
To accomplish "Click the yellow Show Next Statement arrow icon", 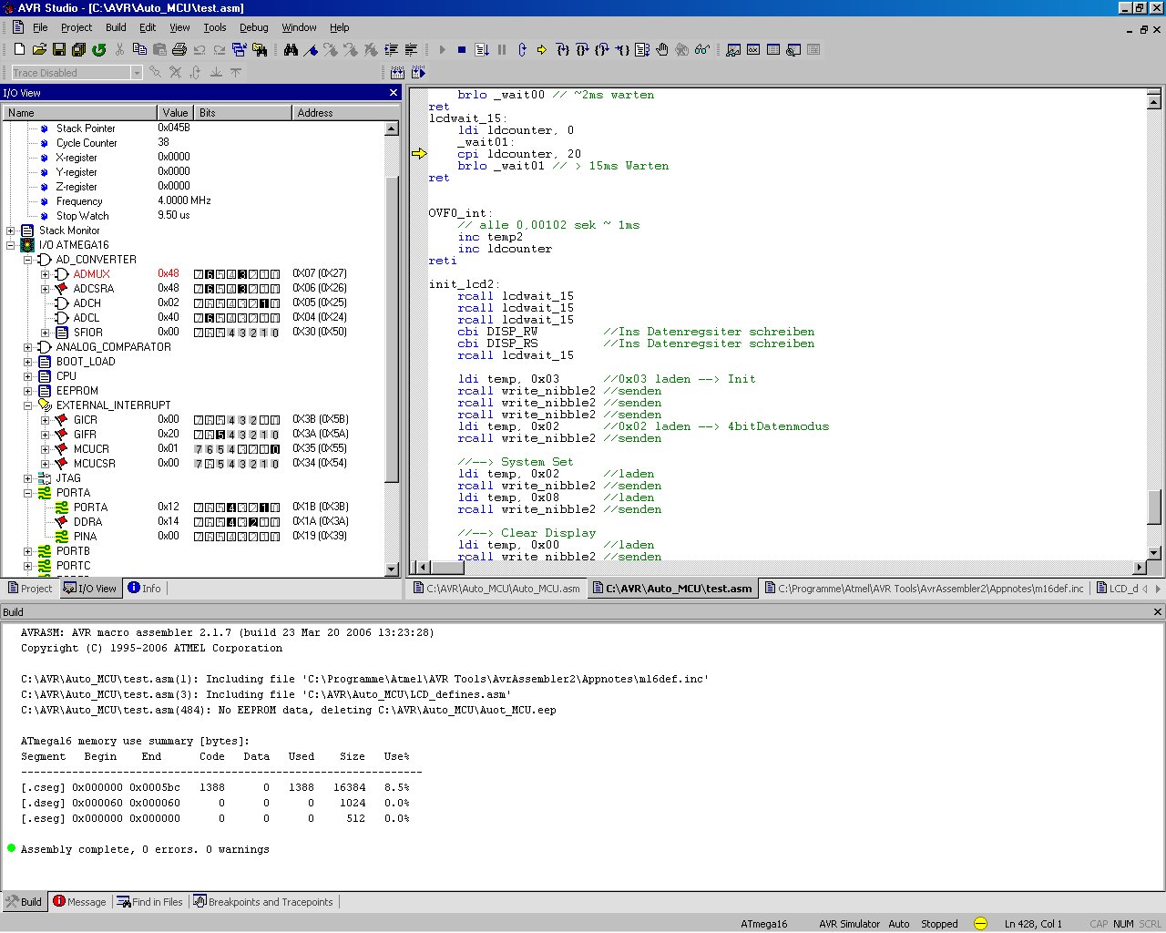I will pos(541,49).
